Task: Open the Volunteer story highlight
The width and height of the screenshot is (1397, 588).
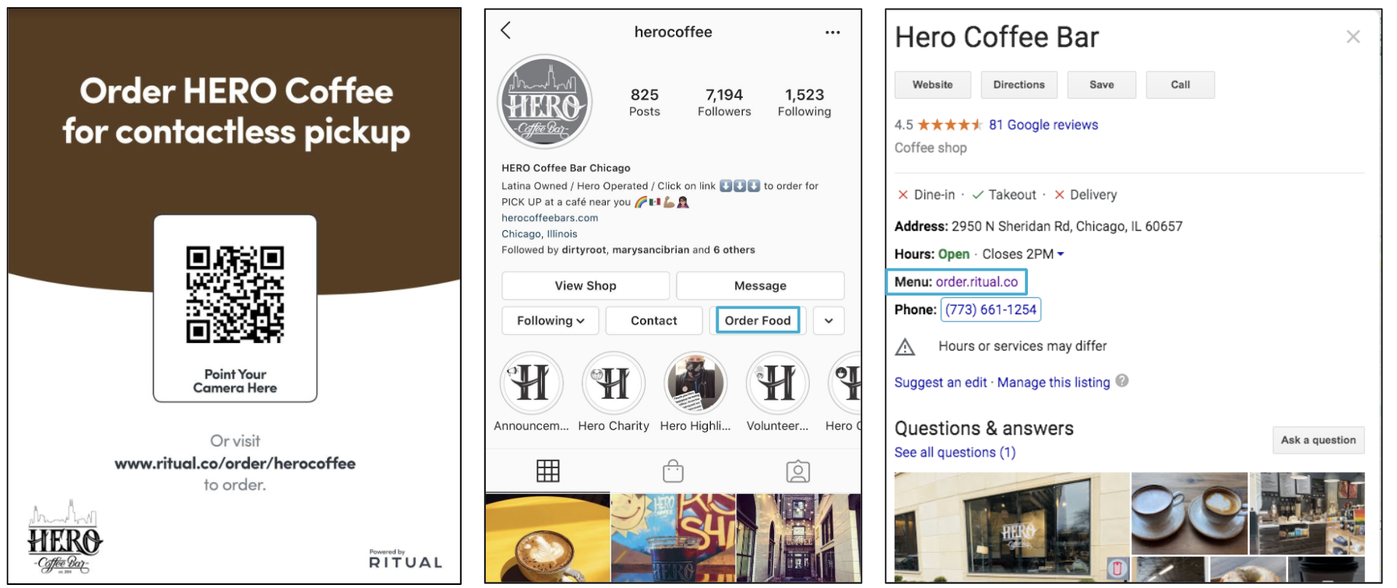Action: pyautogui.click(x=778, y=383)
